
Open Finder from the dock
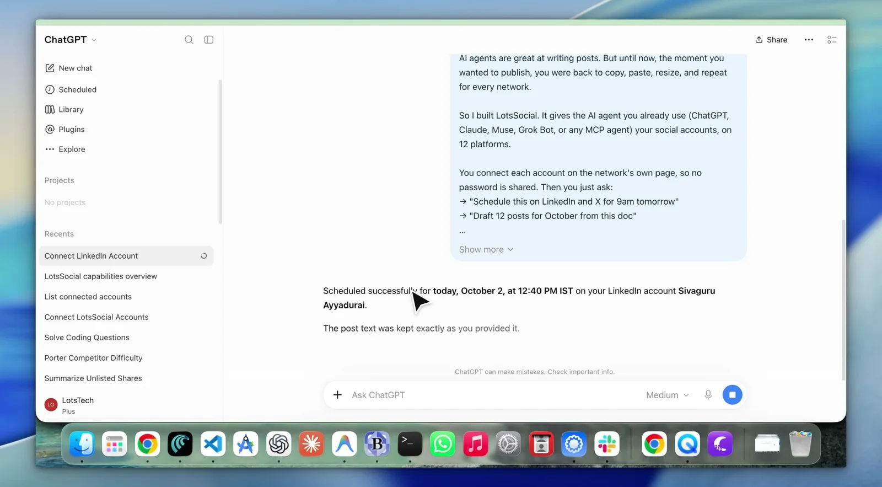click(82, 444)
